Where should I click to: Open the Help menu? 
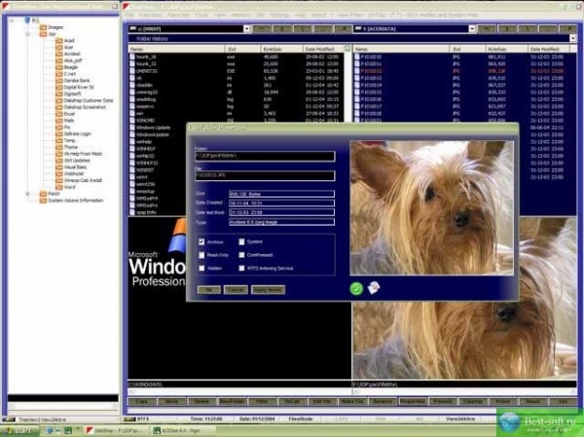(300, 15)
